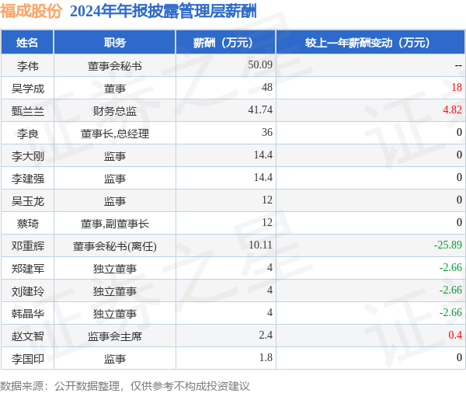
Task: Click the 财务总监 position cell
Action: click(115, 111)
